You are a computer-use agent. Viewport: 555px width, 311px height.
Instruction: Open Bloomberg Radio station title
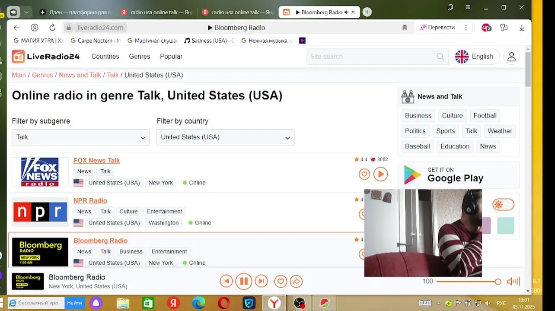click(x=100, y=241)
